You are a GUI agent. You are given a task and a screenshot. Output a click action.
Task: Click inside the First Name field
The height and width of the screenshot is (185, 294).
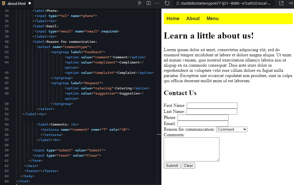[212, 105]
